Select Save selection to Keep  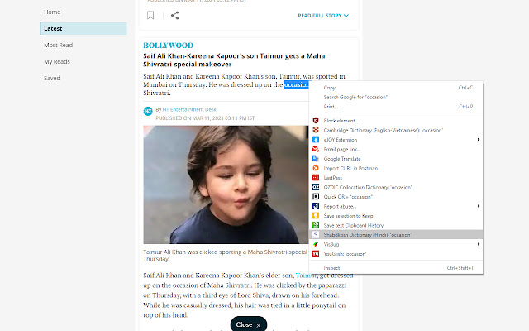396,215
